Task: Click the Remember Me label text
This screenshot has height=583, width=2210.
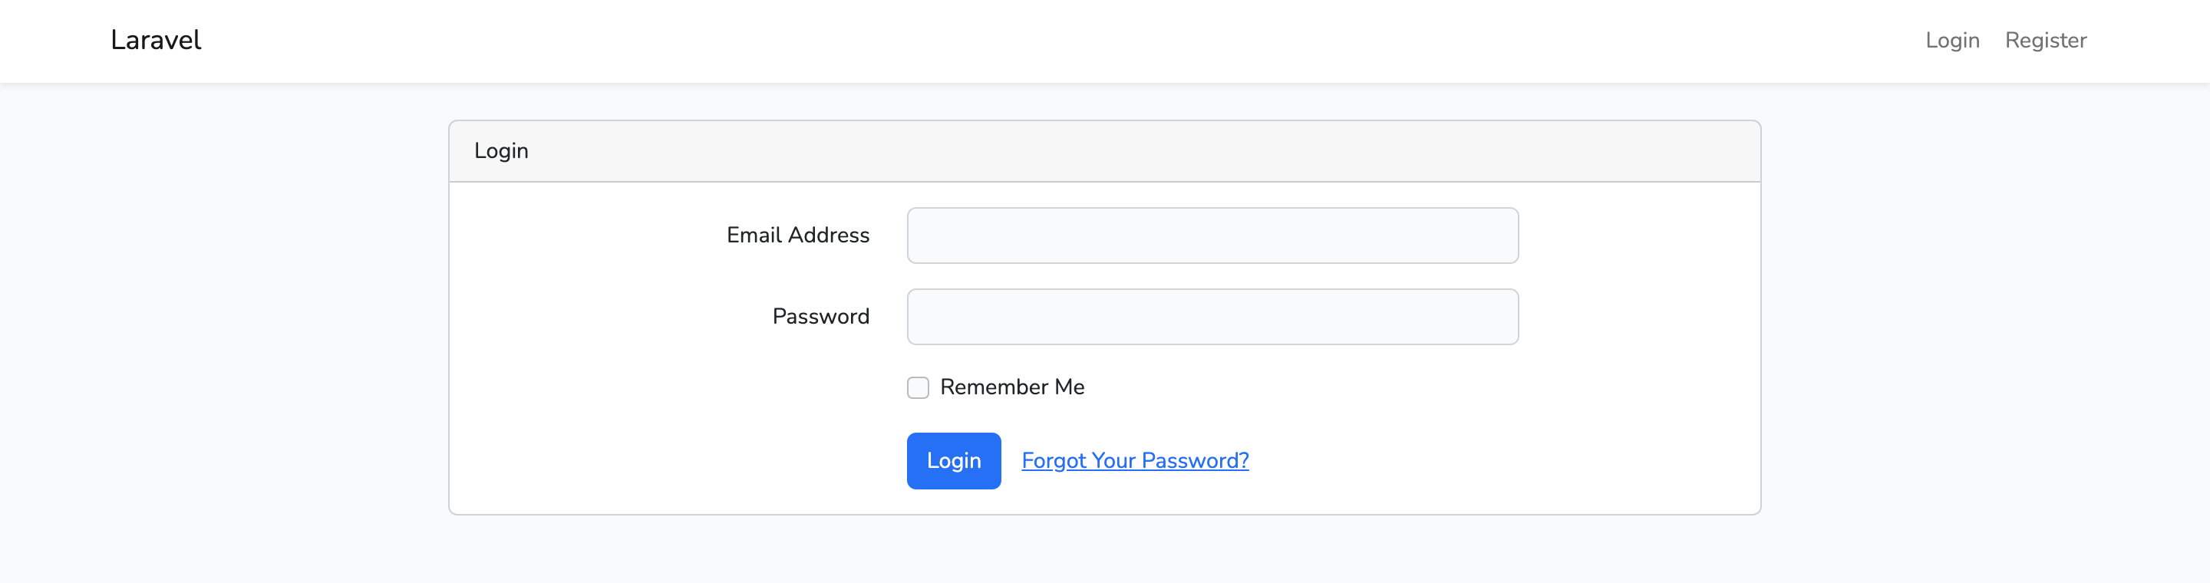Action: (x=1012, y=387)
